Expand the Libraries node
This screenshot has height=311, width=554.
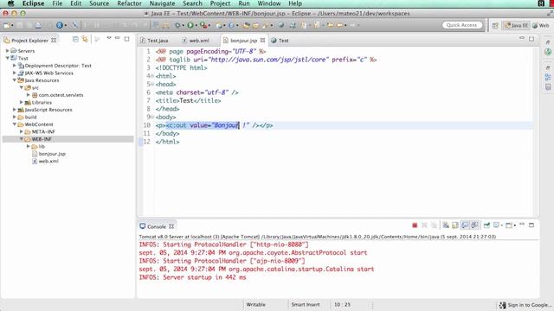pyautogui.click(x=21, y=102)
